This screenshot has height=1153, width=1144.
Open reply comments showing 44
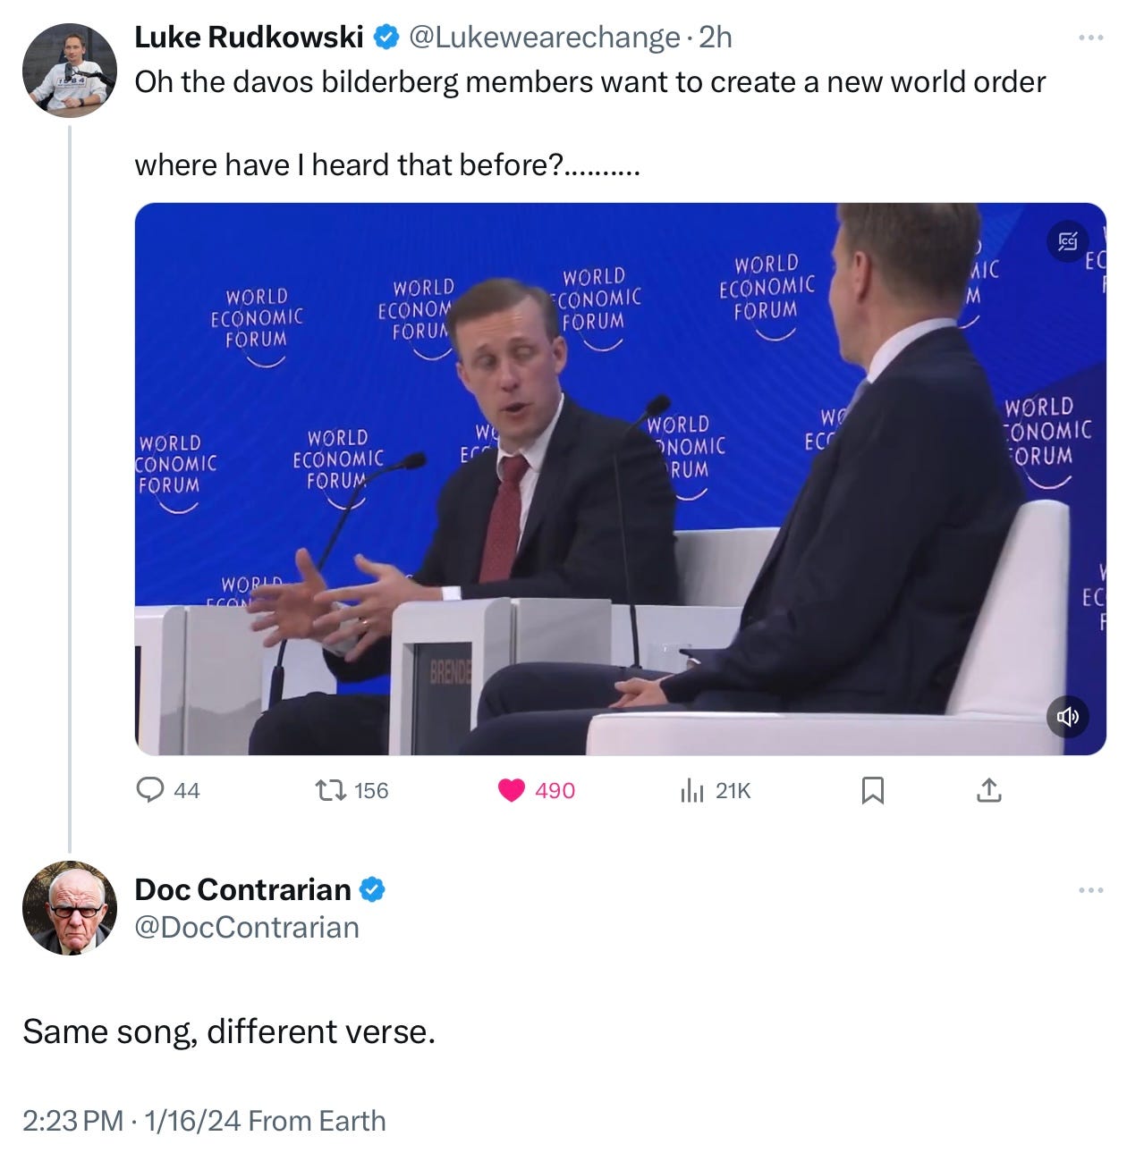(167, 790)
